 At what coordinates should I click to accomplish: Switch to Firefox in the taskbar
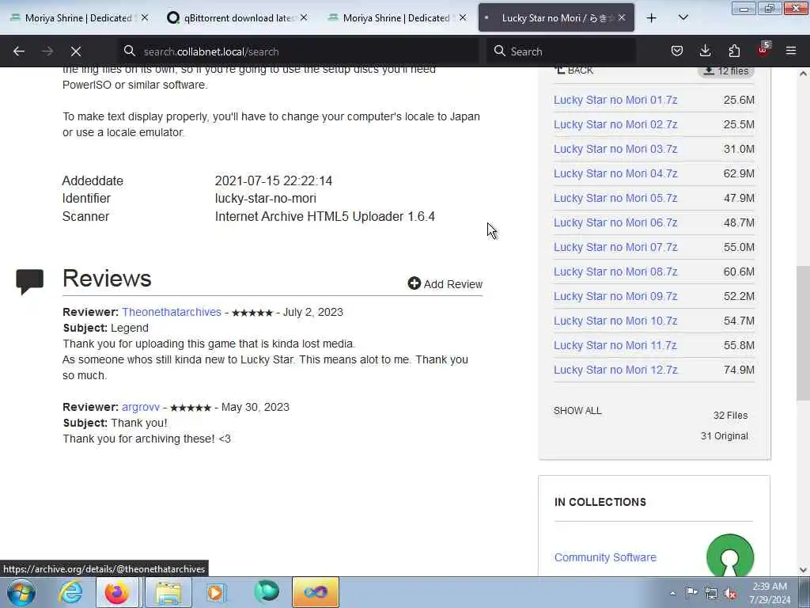coord(117,592)
